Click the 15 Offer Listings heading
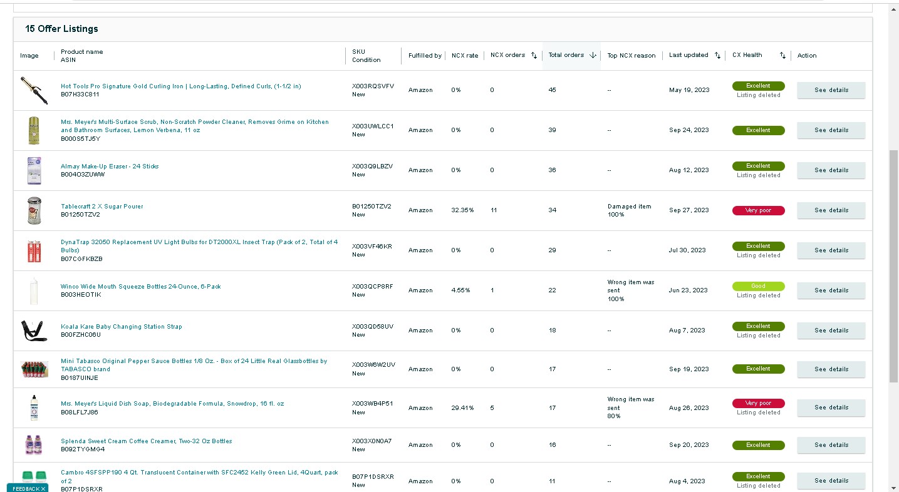This screenshot has height=492, width=899. [x=61, y=29]
